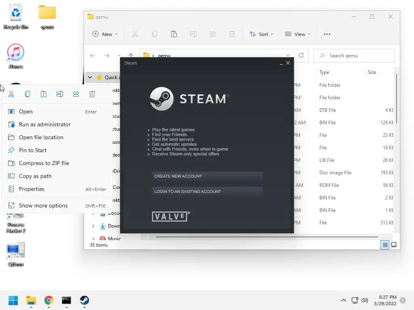Choose Pin to Start
Screen dimensions: 414x310
point(57,150)
